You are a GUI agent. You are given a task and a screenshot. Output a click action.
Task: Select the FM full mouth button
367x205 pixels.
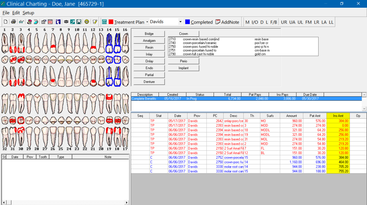click(309, 22)
